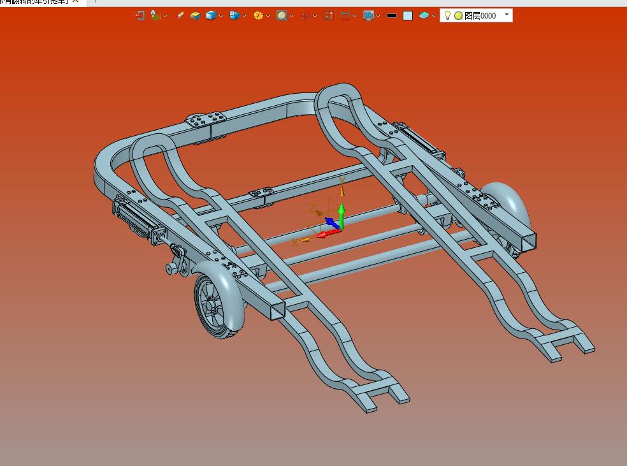This screenshot has height=466, width=627.
Task: Click the orange pie section view icon
Action: point(258,15)
